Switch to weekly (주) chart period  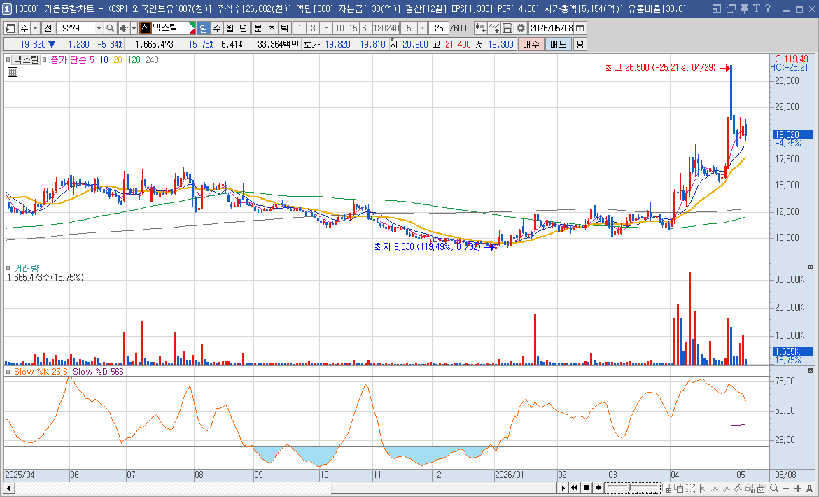coord(217,28)
